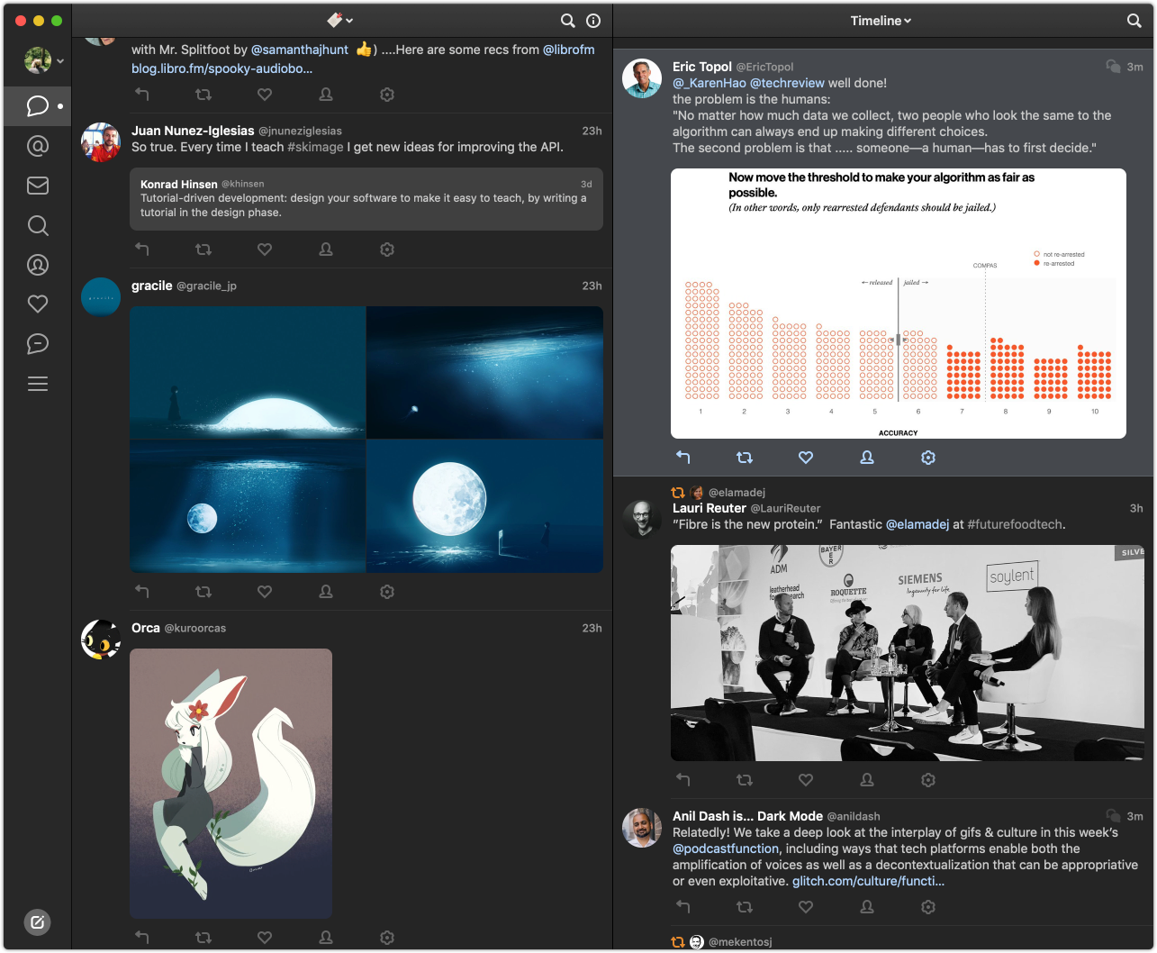Expand the account avatar switcher

click(x=44, y=61)
